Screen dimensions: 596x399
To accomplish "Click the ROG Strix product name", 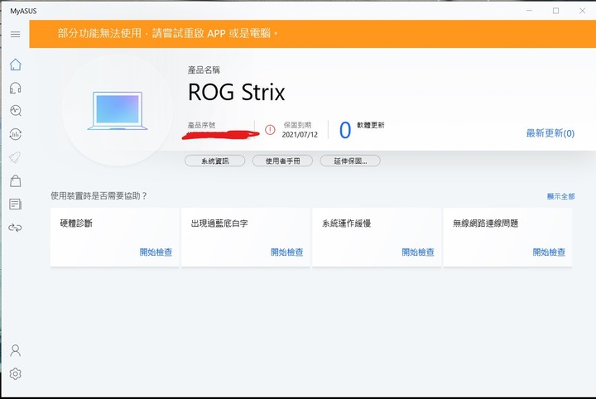I will pos(236,93).
